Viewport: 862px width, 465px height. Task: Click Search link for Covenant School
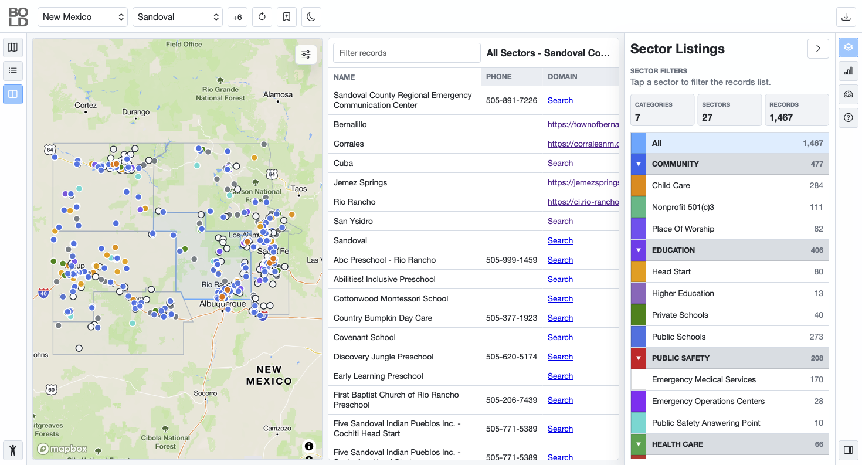tap(560, 337)
